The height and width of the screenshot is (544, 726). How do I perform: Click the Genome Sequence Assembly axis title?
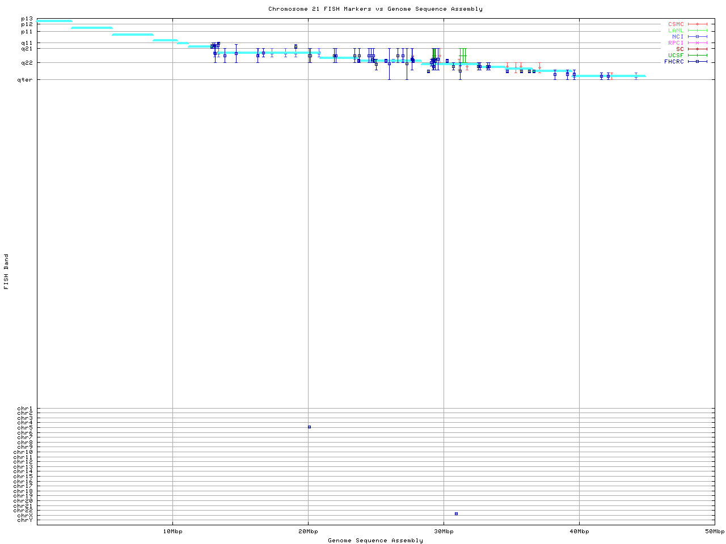[375, 541]
